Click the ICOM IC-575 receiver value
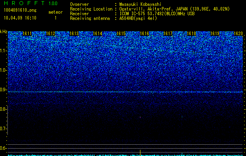The width and height of the screenshot is (246, 156). pyautogui.click(x=157, y=14)
